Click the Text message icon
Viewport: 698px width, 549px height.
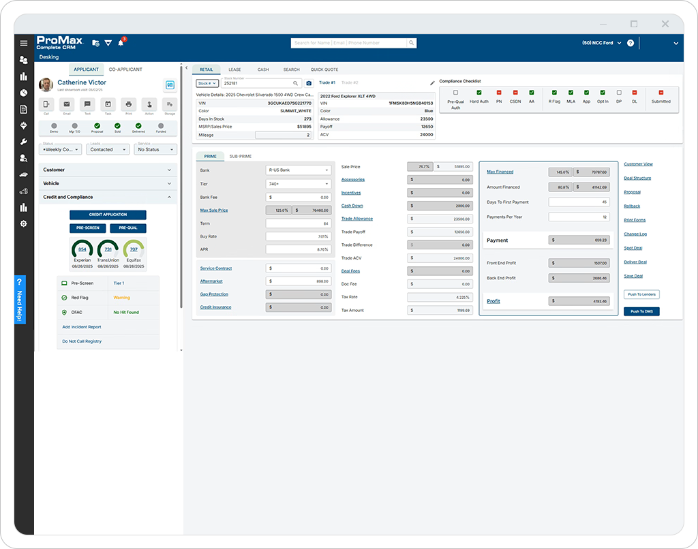pos(87,104)
